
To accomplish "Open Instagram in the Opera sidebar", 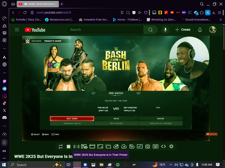I will click(x=4, y=96).
